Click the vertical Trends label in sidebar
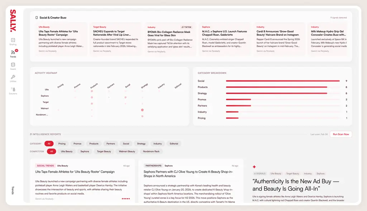 (x=13, y=191)
